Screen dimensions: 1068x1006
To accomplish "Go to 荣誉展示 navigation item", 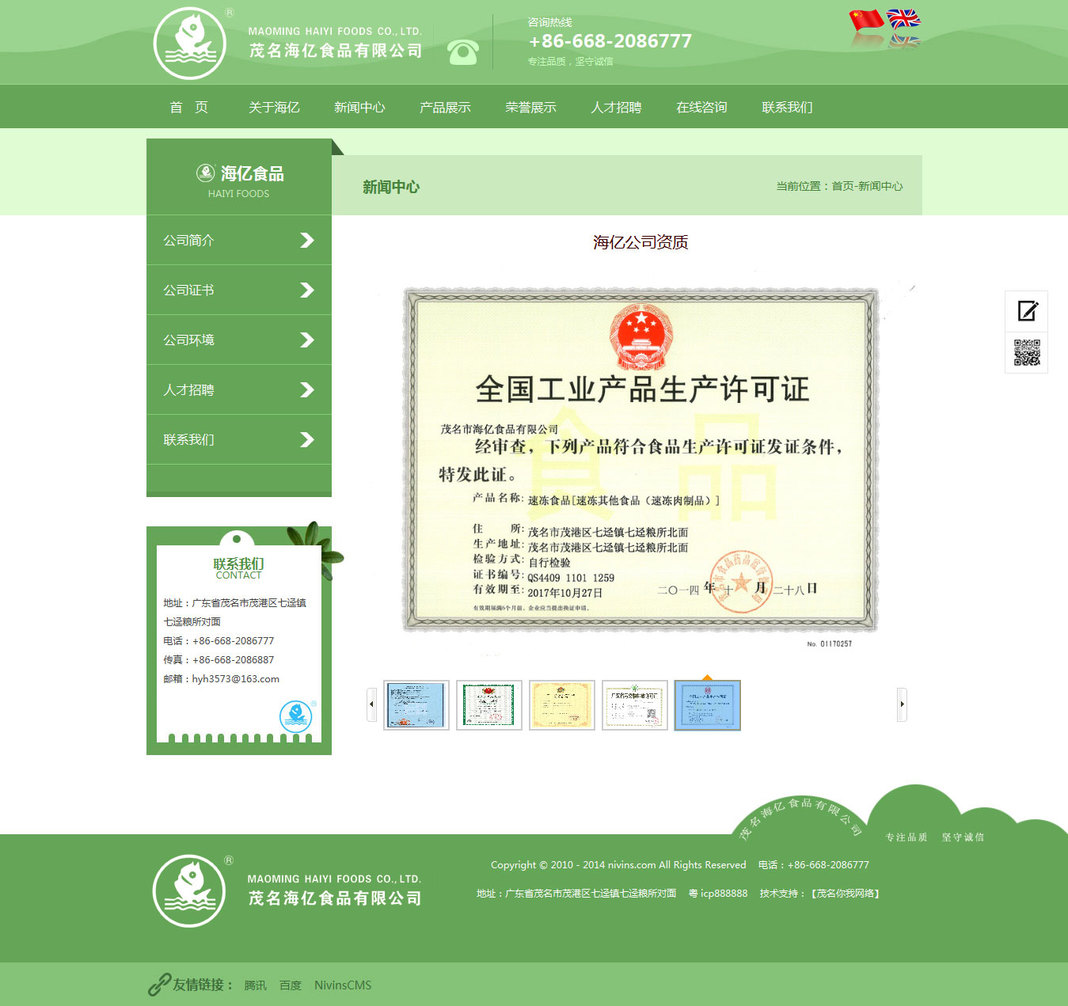I will point(530,108).
